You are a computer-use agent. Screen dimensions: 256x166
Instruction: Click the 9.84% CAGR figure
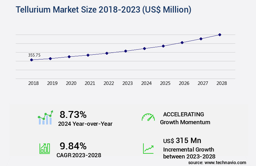tap(73, 146)
